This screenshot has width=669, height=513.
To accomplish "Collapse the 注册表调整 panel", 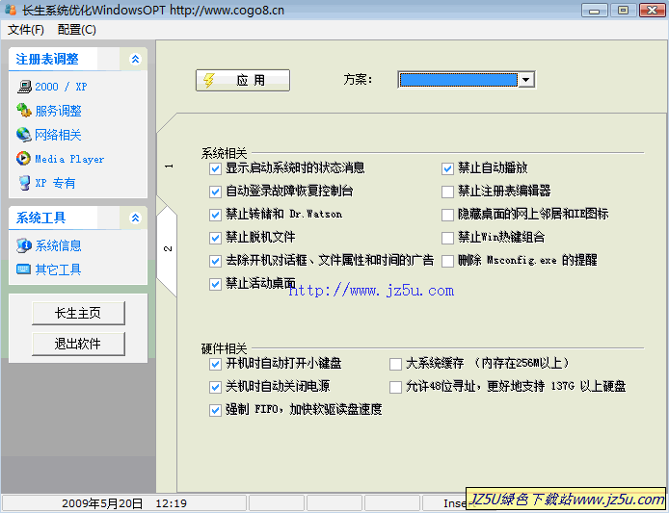I will 135,59.
